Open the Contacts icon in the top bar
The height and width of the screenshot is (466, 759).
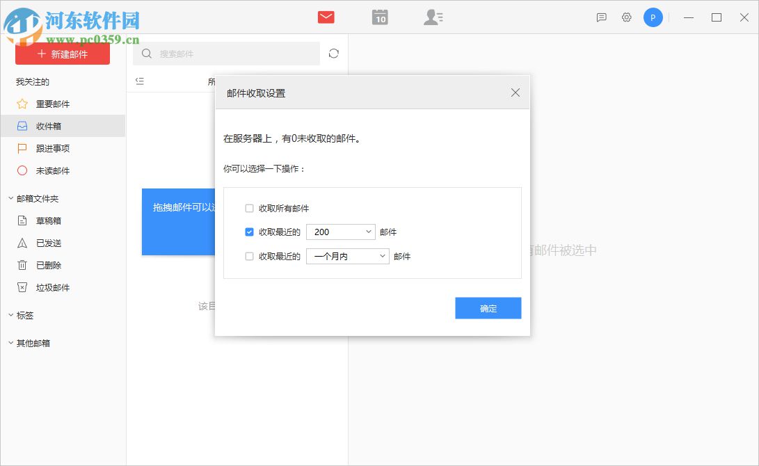(433, 17)
